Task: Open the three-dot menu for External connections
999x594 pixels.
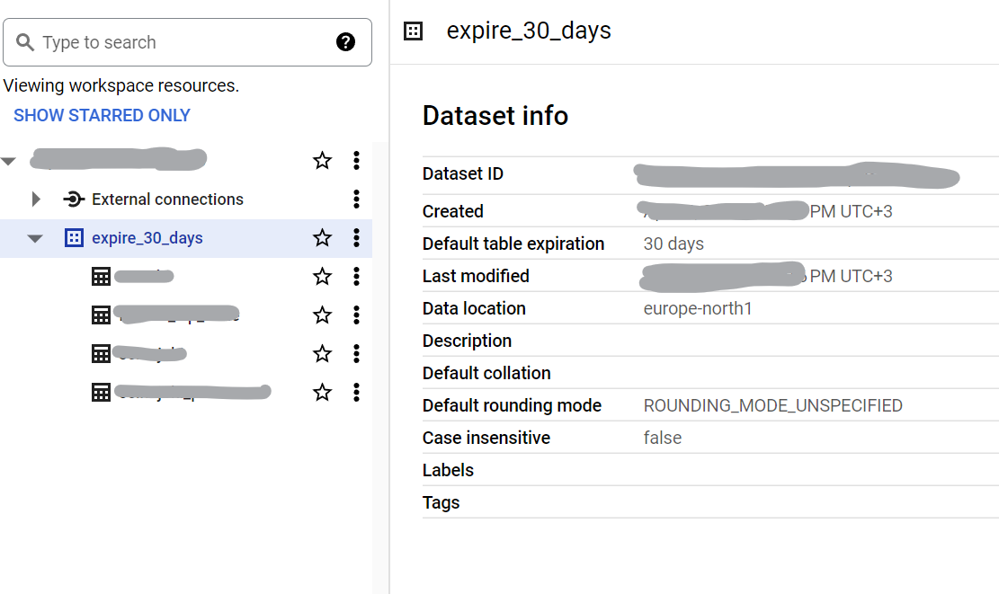Action: point(356,199)
